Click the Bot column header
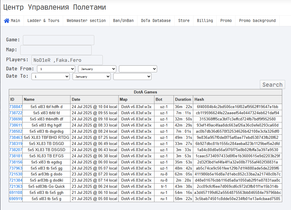This screenshot has width=291, height=210. pos(164,100)
